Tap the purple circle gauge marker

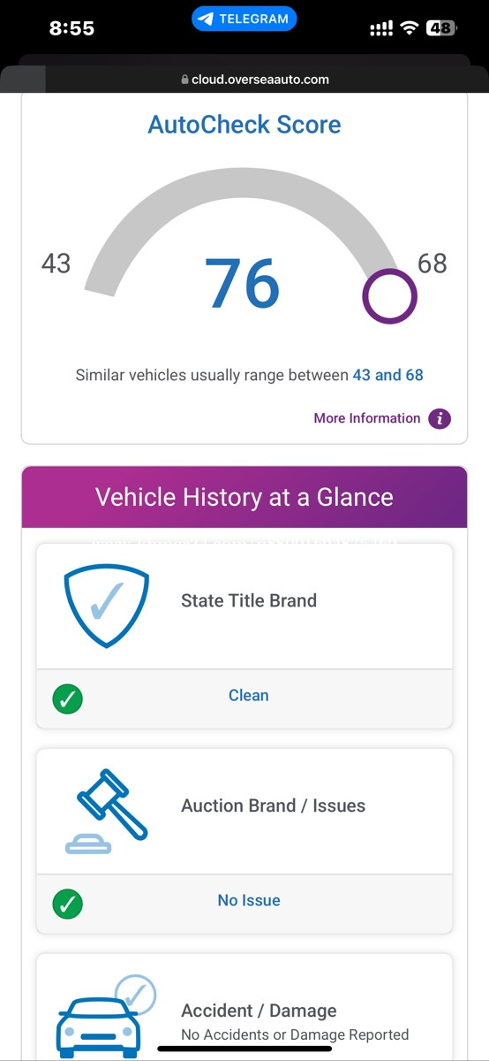point(389,297)
